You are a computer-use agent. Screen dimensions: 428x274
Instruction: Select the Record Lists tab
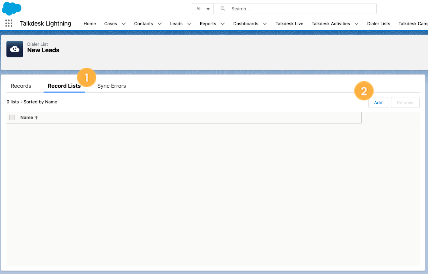pos(64,86)
